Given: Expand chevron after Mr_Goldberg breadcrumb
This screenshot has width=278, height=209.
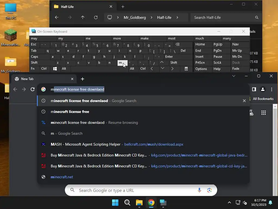Looking at the screenshot, I should click(151, 17).
